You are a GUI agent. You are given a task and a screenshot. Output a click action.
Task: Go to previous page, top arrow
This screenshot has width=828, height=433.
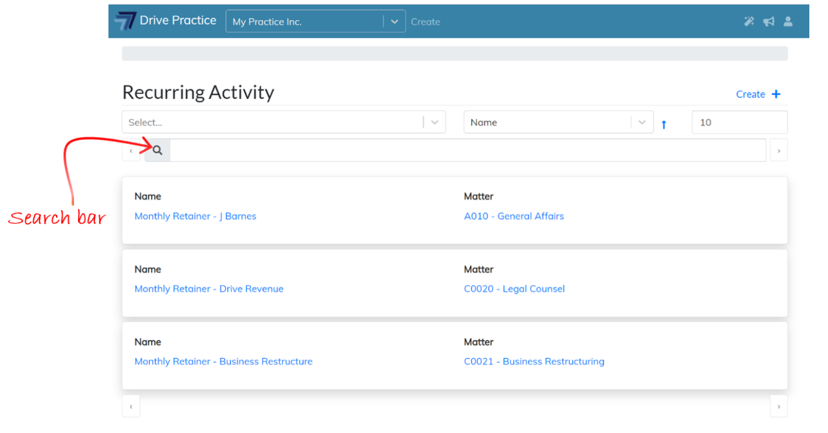tap(131, 151)
